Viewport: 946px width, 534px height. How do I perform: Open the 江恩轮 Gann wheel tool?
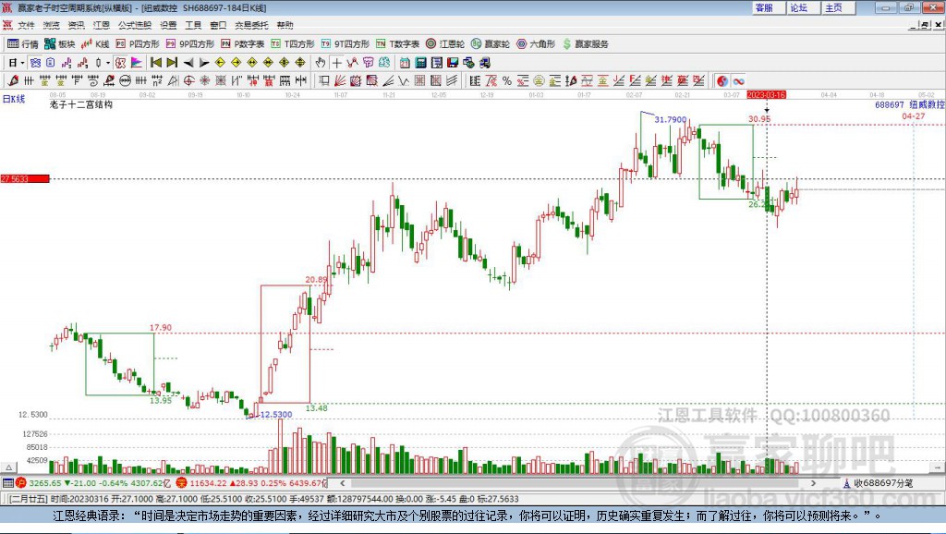[445, 44]
